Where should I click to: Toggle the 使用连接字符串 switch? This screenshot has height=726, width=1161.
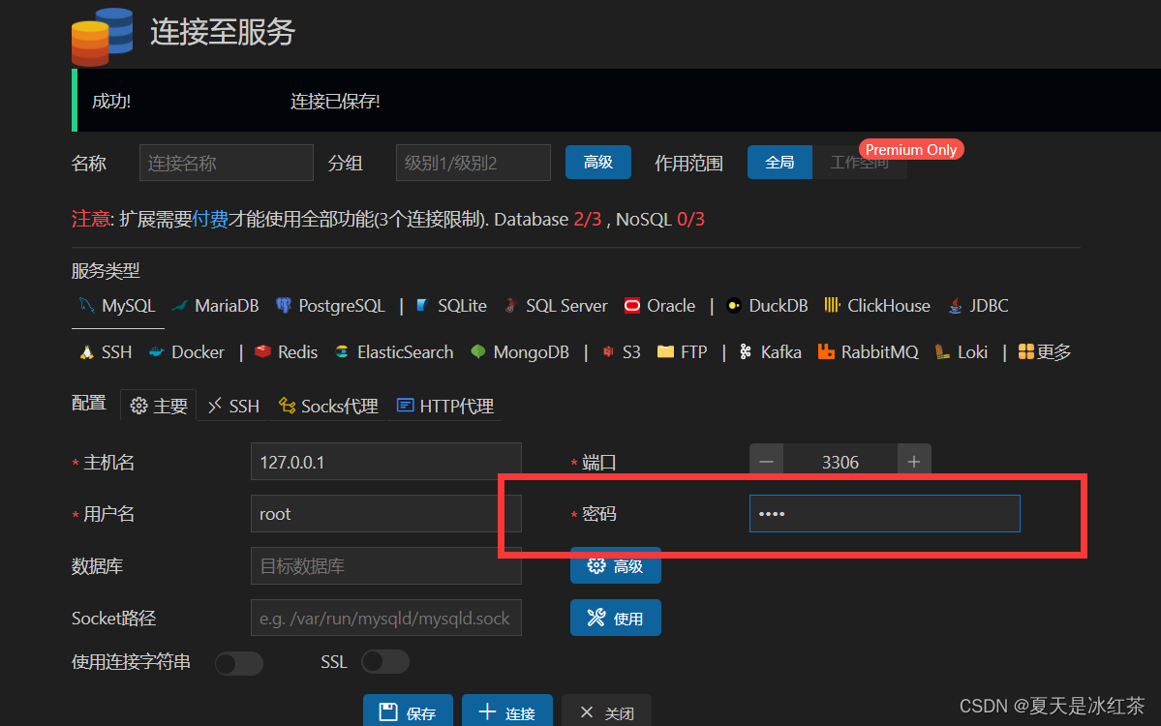click(239, 663)
